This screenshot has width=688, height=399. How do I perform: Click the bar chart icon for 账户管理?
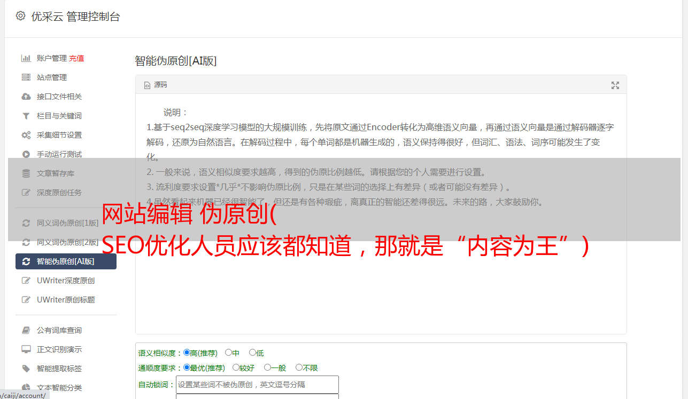point(26,58)
